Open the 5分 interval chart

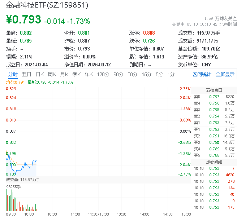[159, 74]
